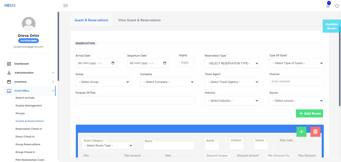Collapse the Front Office menu chevron
This screenshot has height=162, width=341.
[53, 91]
